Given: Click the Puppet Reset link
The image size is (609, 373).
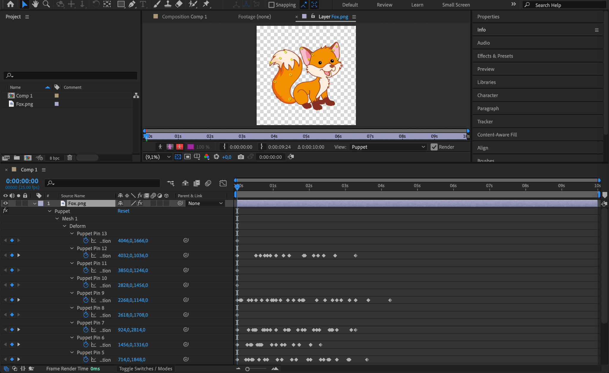Looking at the screenshot, I should [x=123, y=211].
